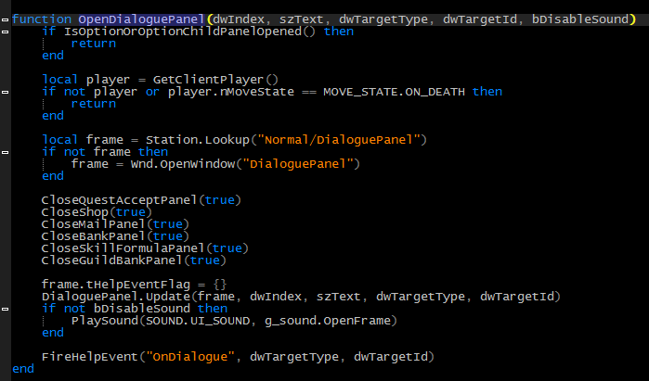Fold the MOVE_STATE.ON_DEATH if-block
The image size is (649, 381).
(x=5, y=92)
